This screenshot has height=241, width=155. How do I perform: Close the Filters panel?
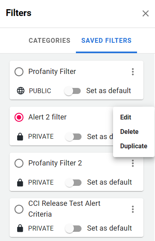tap(145, 13)
